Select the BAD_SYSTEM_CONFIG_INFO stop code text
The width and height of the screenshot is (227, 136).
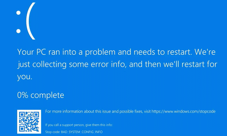click(x=82, y=132)
